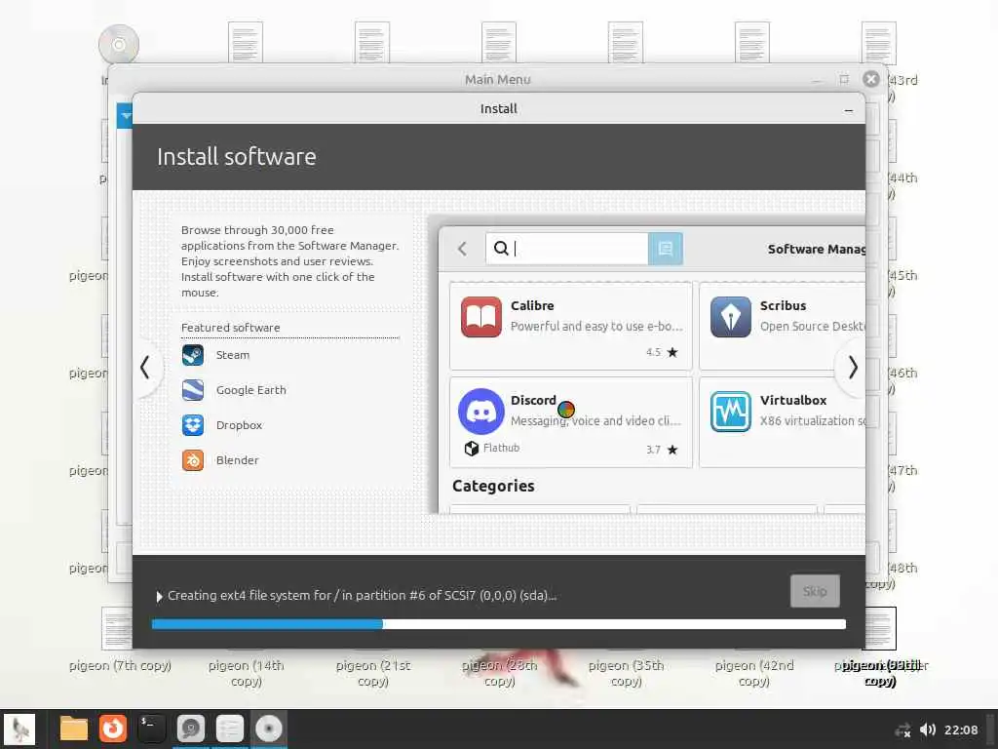Select the pigeon (21st copy) desktop file
The width and height of the screenshot is (998, 749).
pos(373,673)
